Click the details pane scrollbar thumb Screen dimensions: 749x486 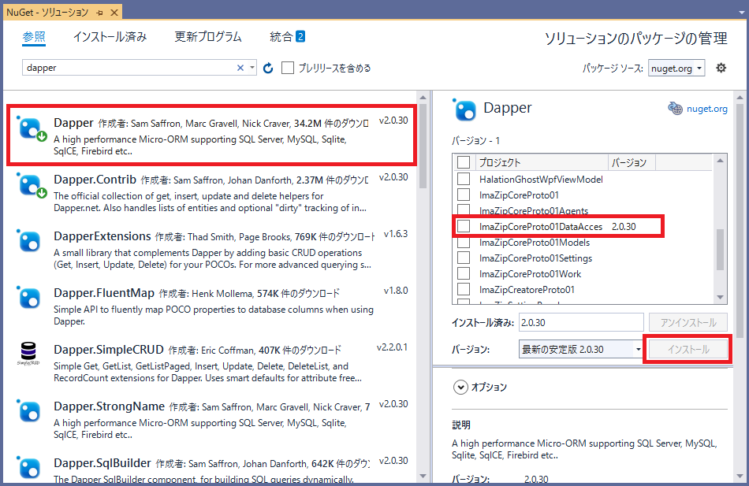pos(740,221)
